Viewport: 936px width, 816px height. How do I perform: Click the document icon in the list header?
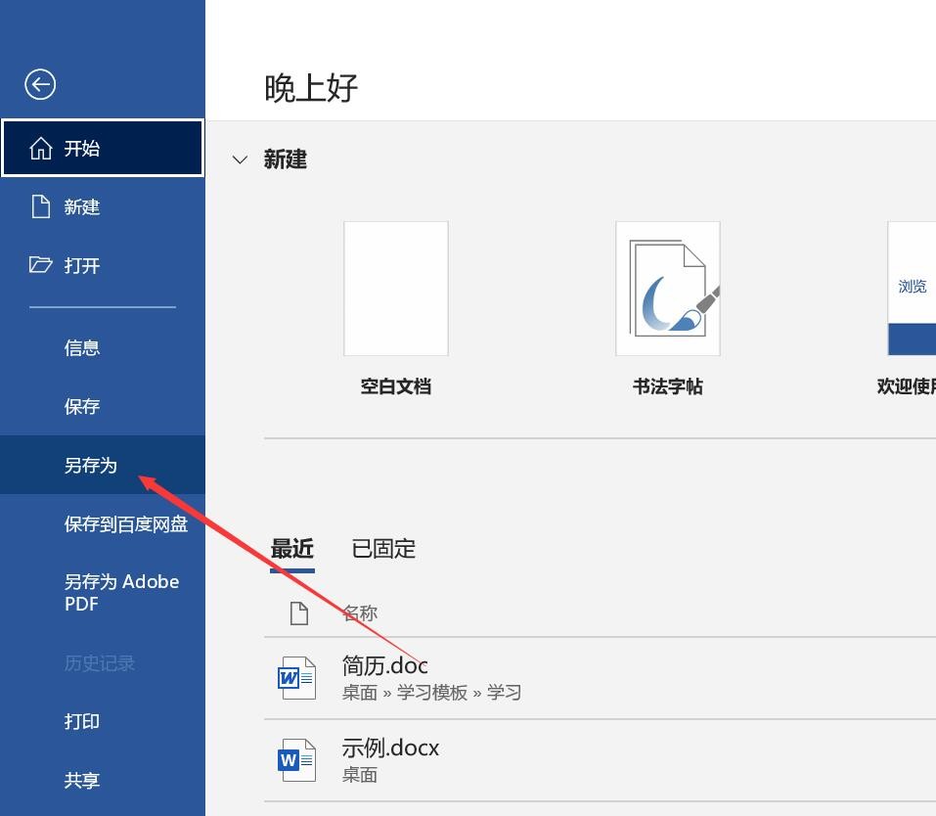pos(299,613)
